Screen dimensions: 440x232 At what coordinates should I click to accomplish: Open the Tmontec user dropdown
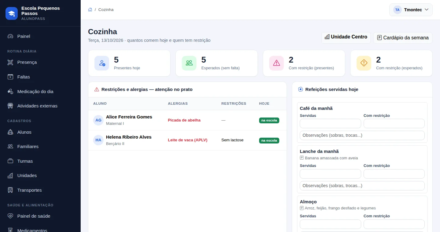pyautogui.click(x=411, y=10)
